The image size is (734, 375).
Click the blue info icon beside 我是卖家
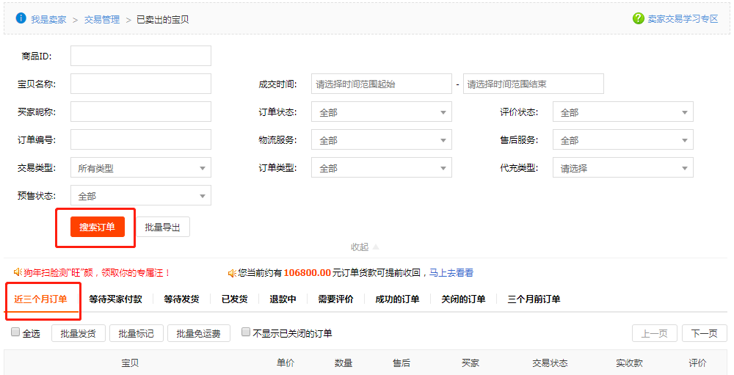pyautogui.click(x=21, y=18)
